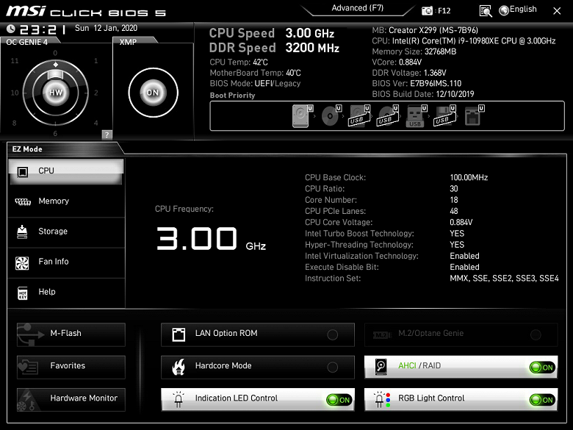Click the OC Genie help question mark

(107, 135)
